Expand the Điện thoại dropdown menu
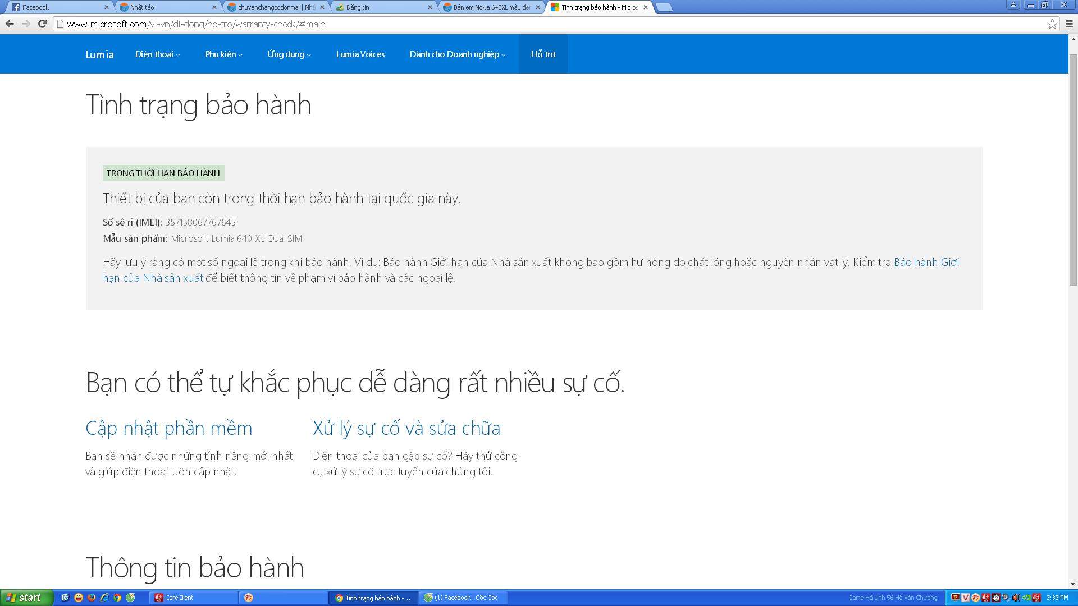The width and height of the screenshot is (1078, 606). coord(157,54)
